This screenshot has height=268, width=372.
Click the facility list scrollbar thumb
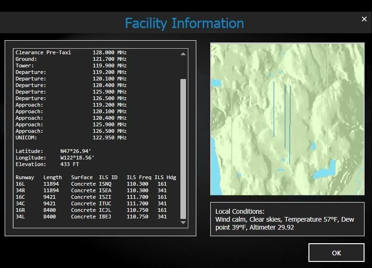point(183,149)
